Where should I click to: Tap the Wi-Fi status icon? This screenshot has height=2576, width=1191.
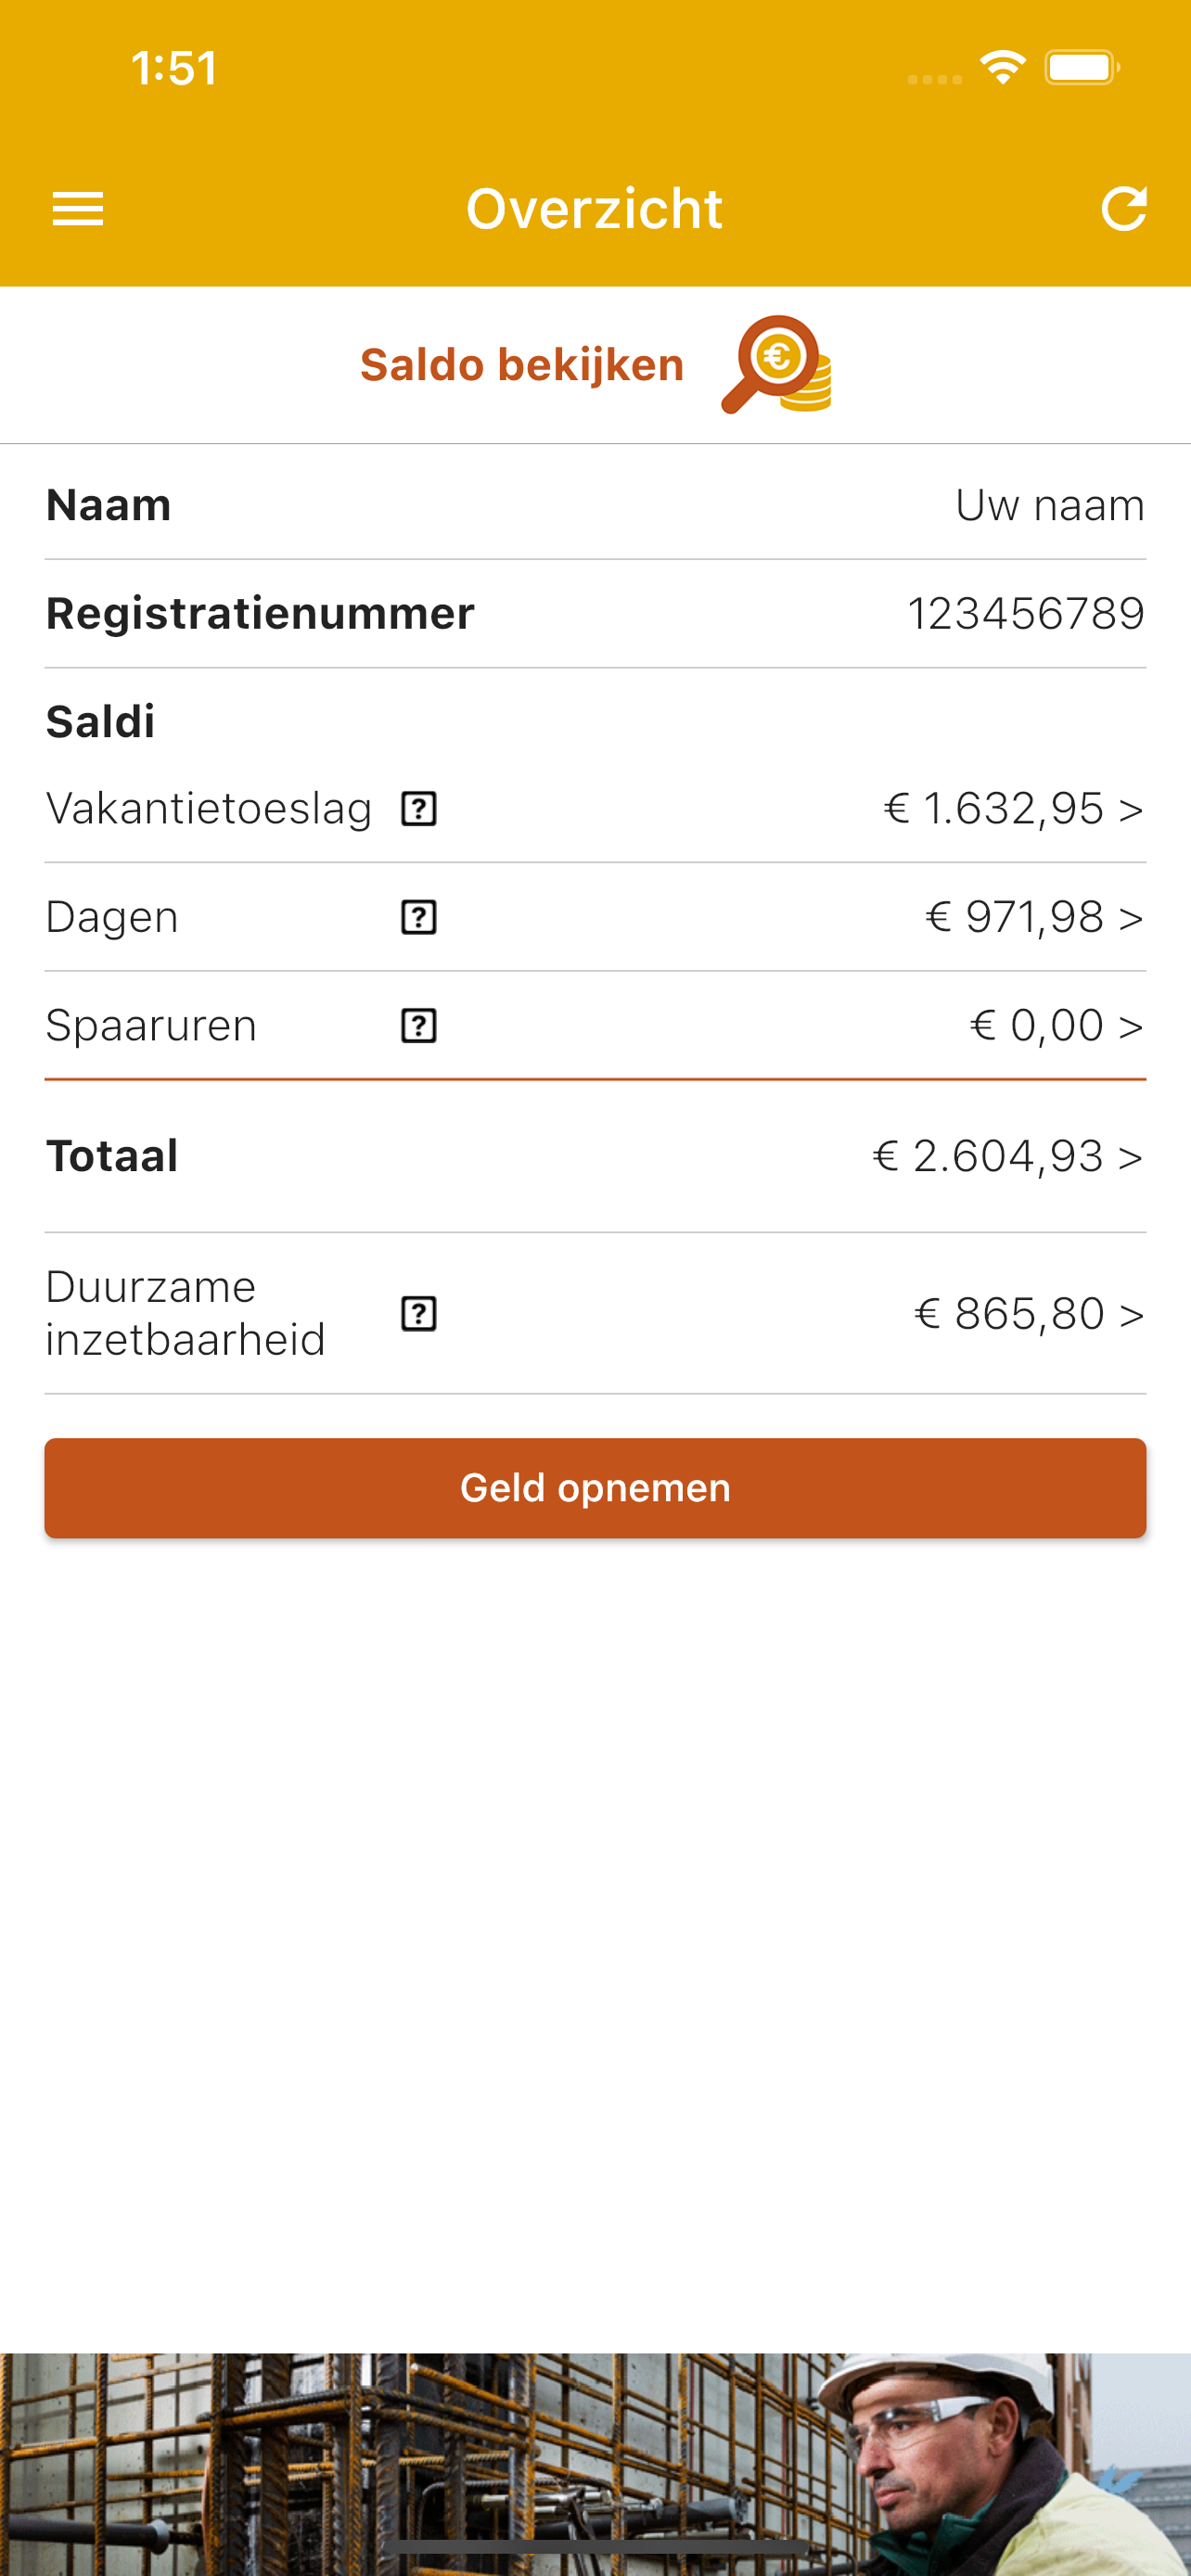1003,68
